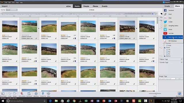
Task: Click the Add button beside custom keyword field
Action: click(x=179, y=79)
